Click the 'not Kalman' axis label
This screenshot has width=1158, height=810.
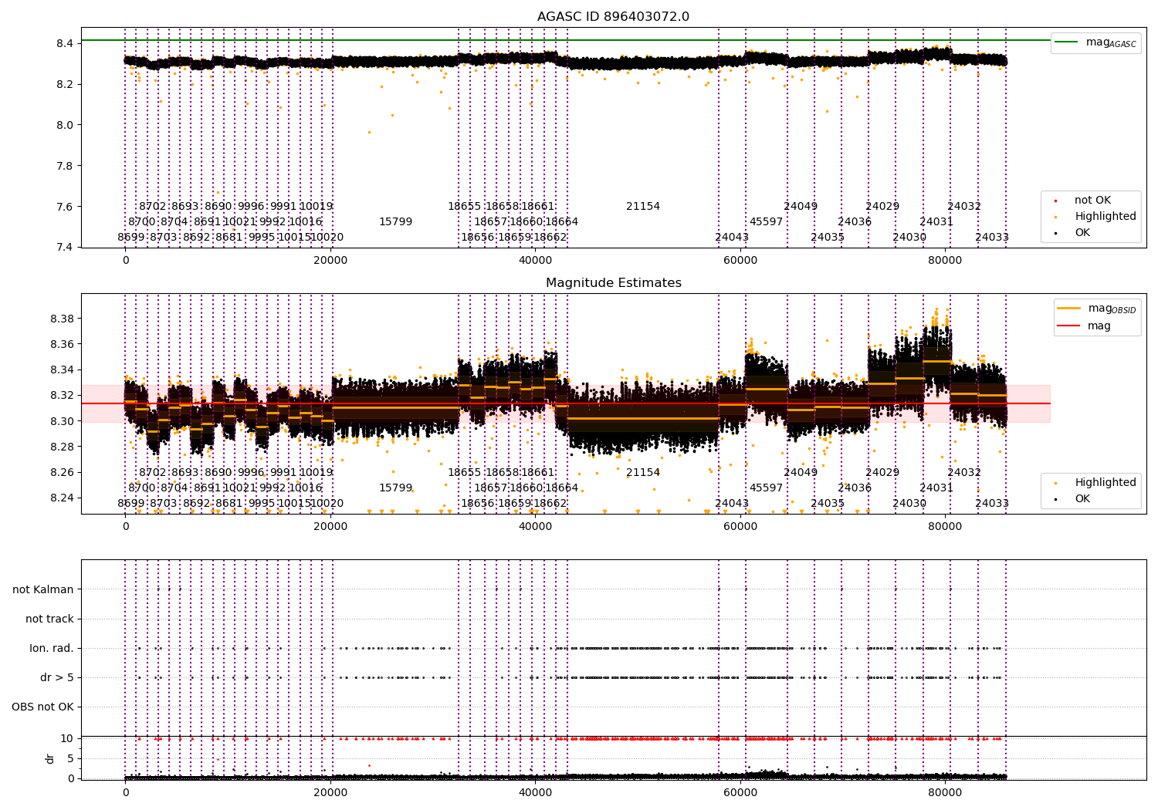43,589
